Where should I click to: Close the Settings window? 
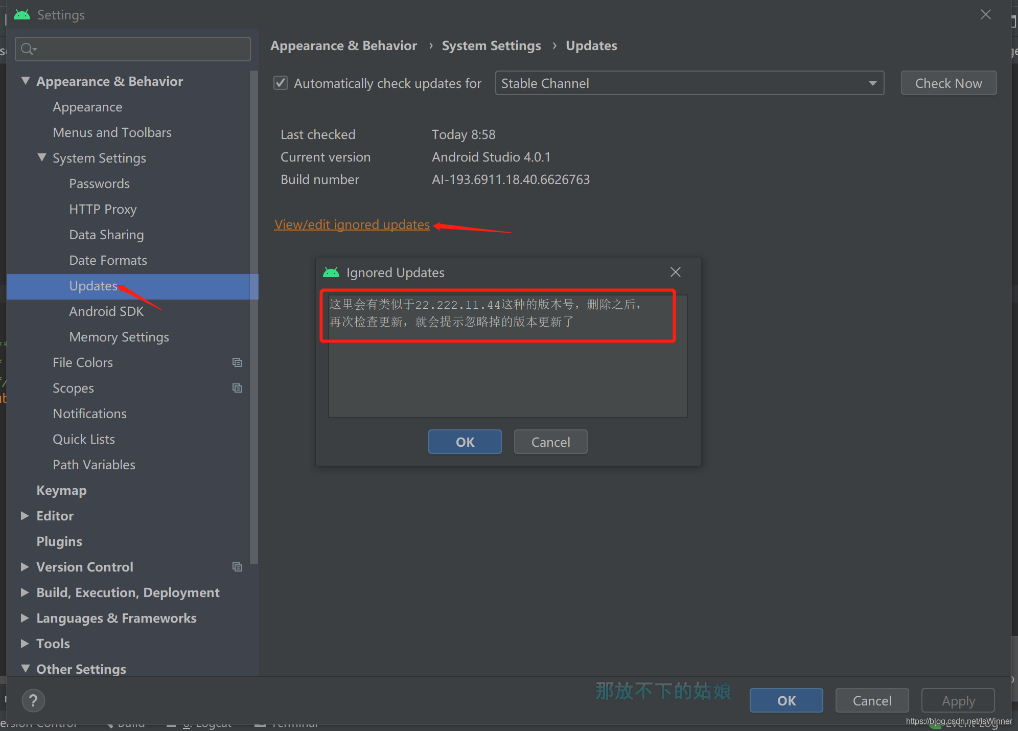pos(985,15)
